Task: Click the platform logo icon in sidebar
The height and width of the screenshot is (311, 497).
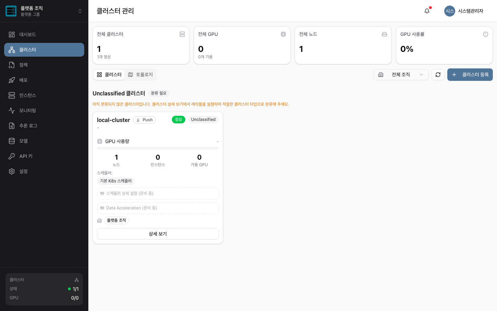Action: tap(11, 11)
